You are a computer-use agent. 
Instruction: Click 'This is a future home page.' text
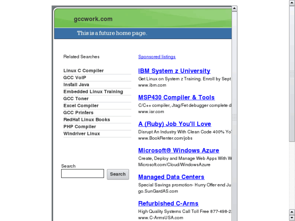click(112, 33)
